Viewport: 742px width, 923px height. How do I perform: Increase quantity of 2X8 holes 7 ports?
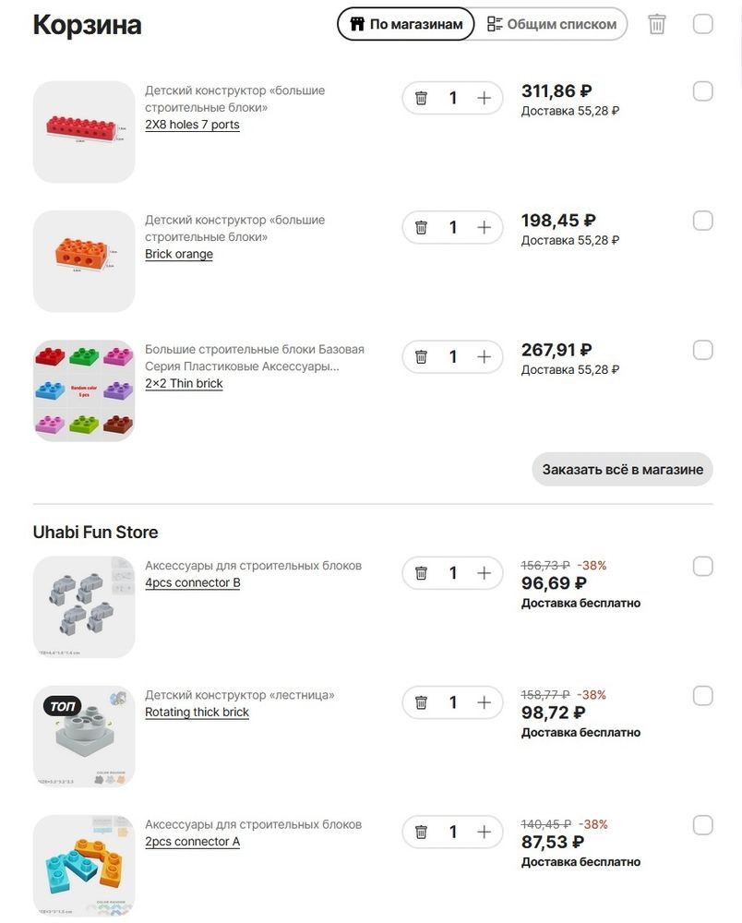484,98
